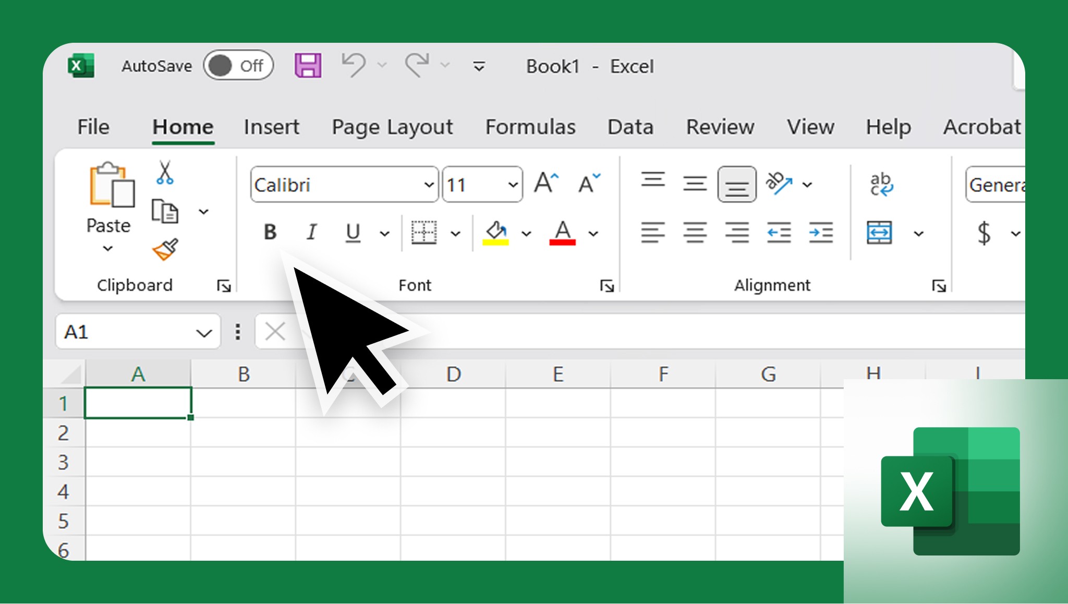Open the Calibri font name dropdown

coord(429,185)
